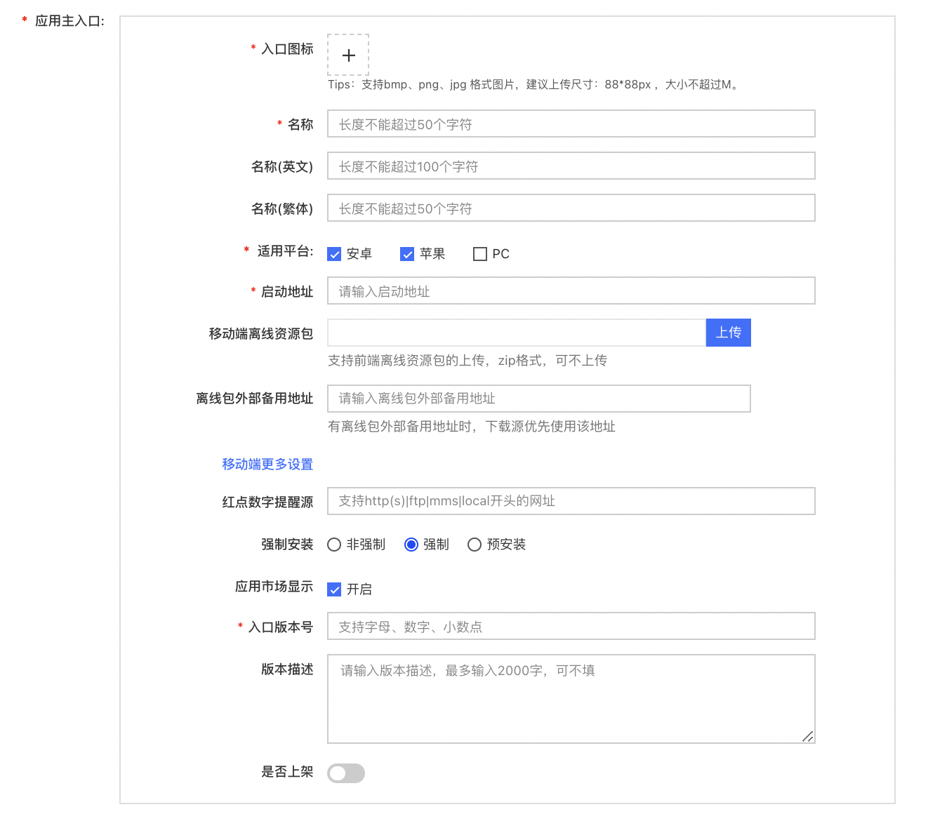The height and width of the screenshot is (814, 935).
Task: Click the 名称 input field
Action: [571, 124]
